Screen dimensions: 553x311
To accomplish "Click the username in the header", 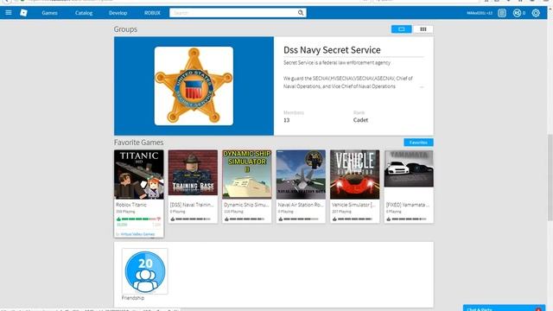I will click(x=480, y=13).
